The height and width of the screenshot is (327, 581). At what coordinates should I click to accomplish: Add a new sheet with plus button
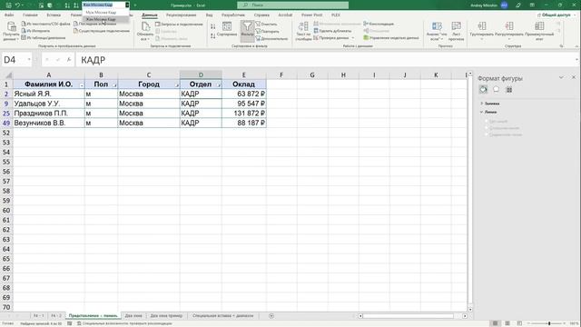271,316
